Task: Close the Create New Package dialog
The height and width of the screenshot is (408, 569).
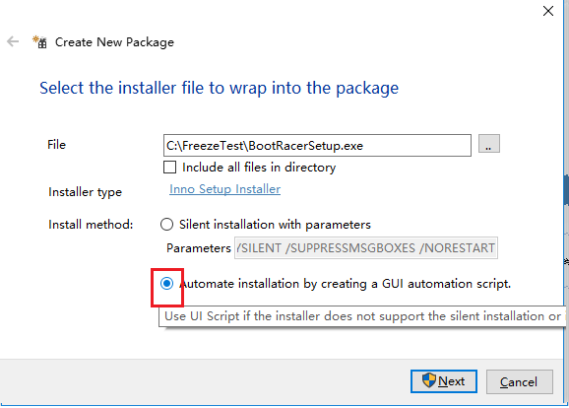Action: [548, 11]
